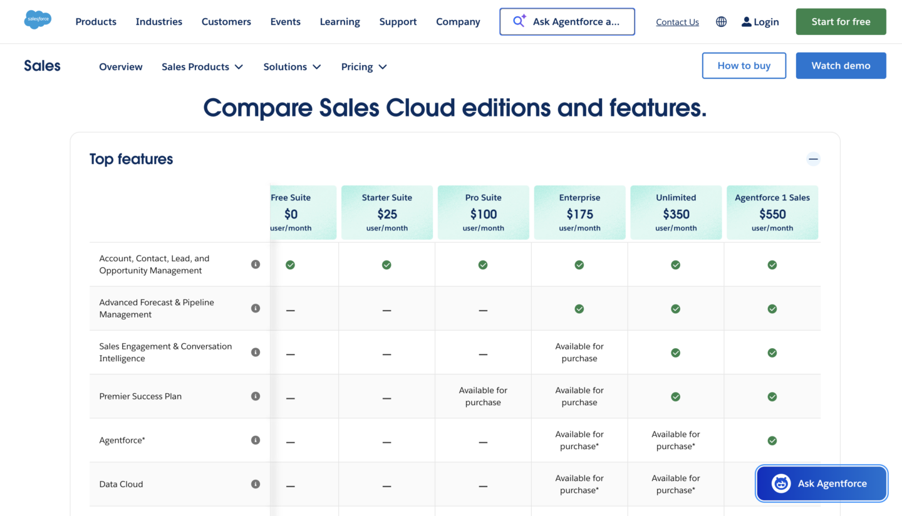
Task: Show info for Sales Engagement & Conversation Intelligence
Action: point(256,352)
